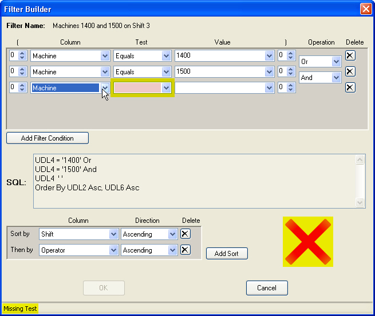Click the Test column header
The image size is (375, 316).
coord(141,42)
